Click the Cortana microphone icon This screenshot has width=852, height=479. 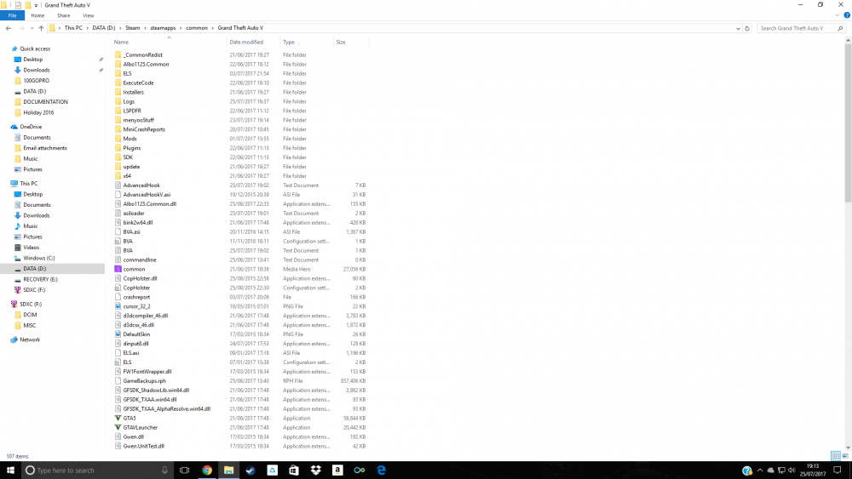(x=164, y=470)
